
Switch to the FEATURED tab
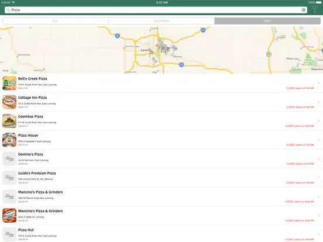point(161,21)
